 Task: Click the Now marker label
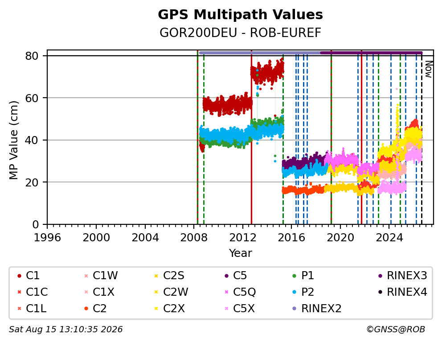point(429,69)
